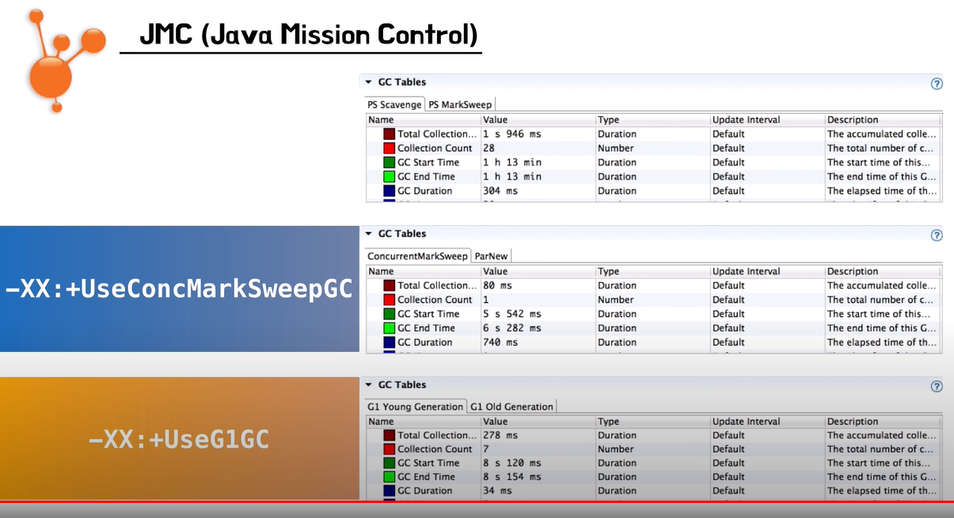Switch to the PS Scavenge tab
954x518 pixels.
tap(394, 104)
